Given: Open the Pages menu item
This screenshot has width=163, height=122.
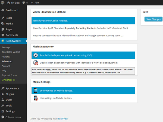Looking at the screenshot, I should pos(13,29).
